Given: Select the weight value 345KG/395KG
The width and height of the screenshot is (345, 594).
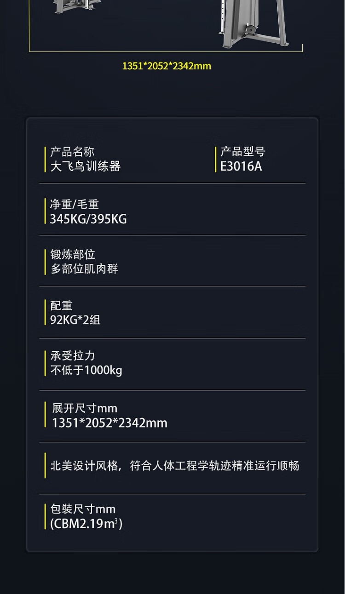Looking at the screenshot, I should point(88,219).
